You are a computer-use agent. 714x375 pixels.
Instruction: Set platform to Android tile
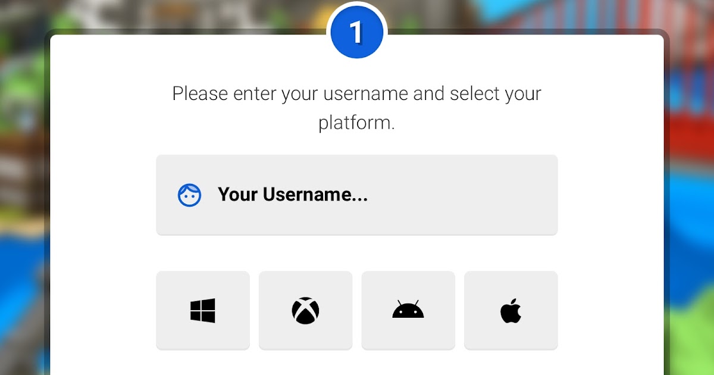(408, 310)
